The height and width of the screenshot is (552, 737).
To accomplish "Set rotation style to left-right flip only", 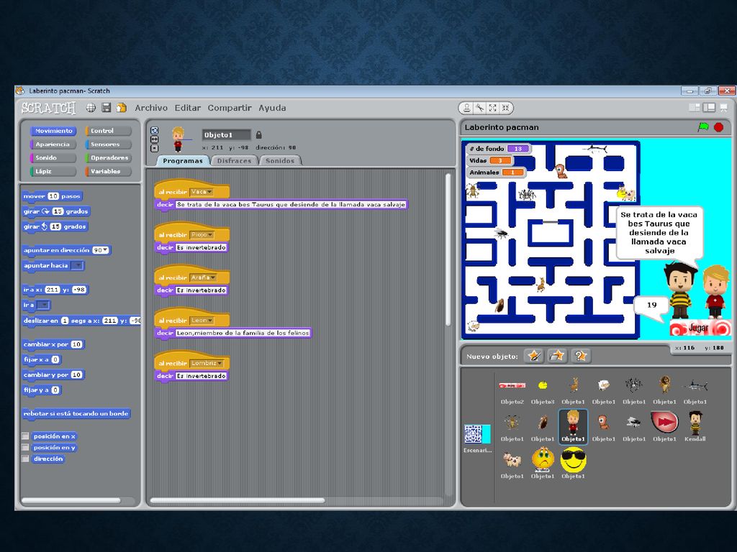I will [154, 139].
